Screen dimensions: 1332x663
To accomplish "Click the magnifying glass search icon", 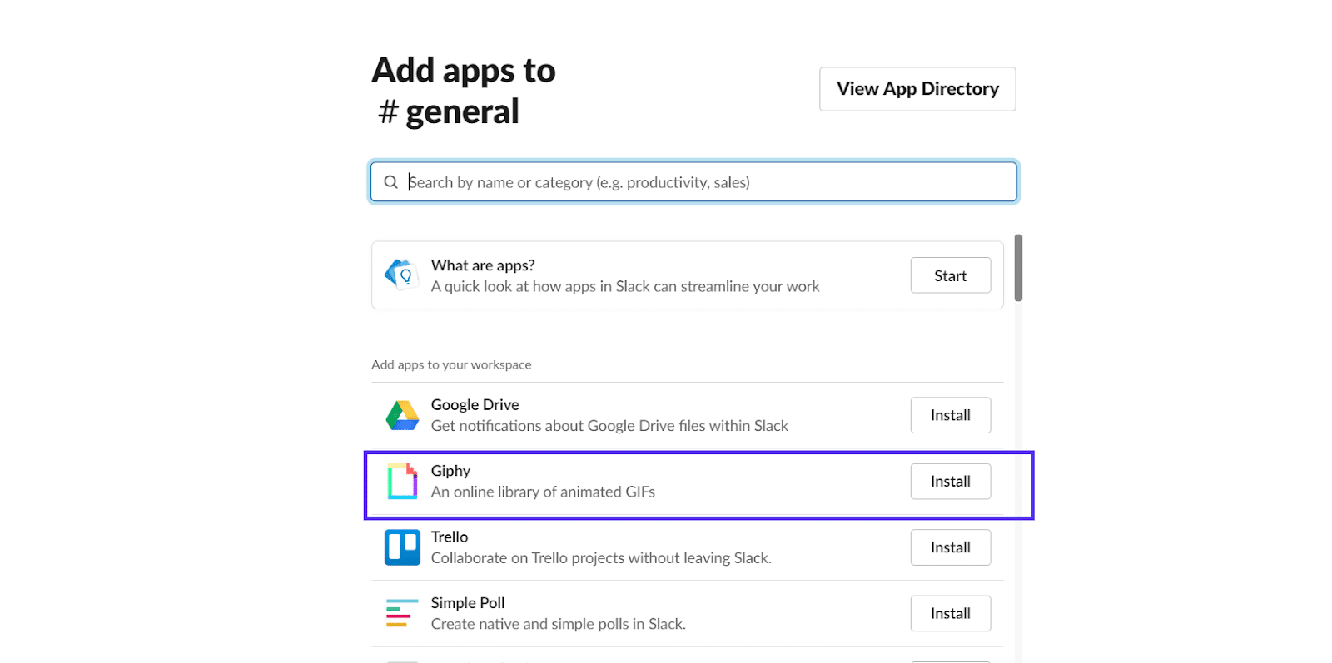I will 390,182.
